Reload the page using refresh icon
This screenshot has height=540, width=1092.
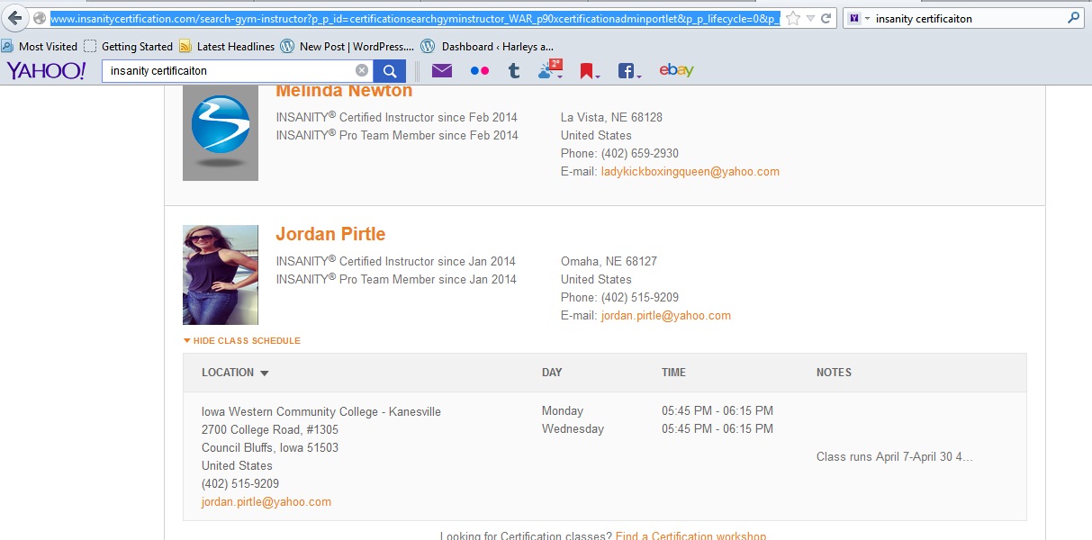[826, 18]
